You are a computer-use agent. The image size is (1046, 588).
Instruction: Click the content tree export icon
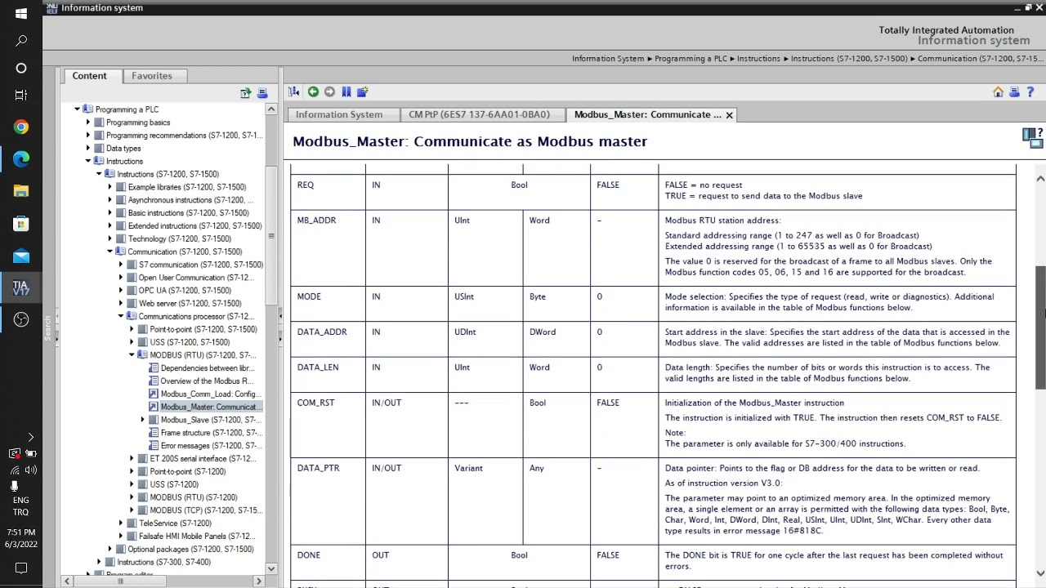pyautogui.click(x=245, y=93)
